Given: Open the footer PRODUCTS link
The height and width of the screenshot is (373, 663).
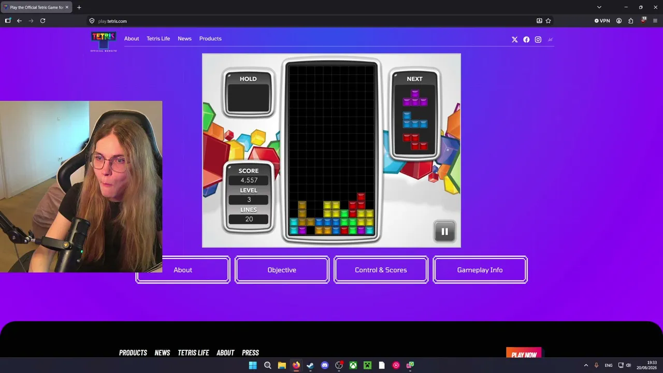Looking at the screenshot, I should [133, 353].
